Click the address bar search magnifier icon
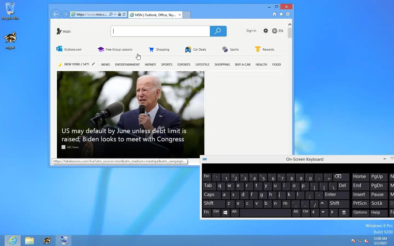 coord(111,14)
